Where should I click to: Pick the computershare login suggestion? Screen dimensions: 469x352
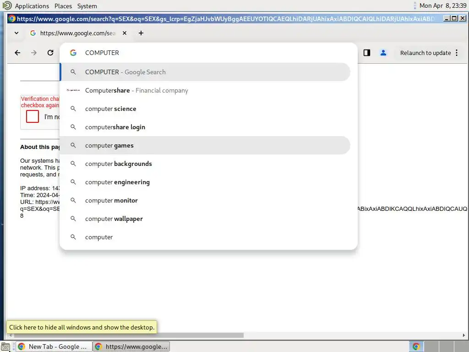205,127
